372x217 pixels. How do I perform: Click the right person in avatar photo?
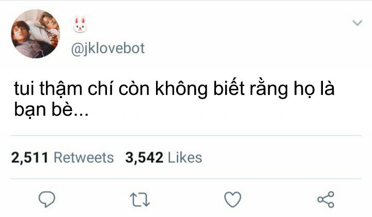49,26
